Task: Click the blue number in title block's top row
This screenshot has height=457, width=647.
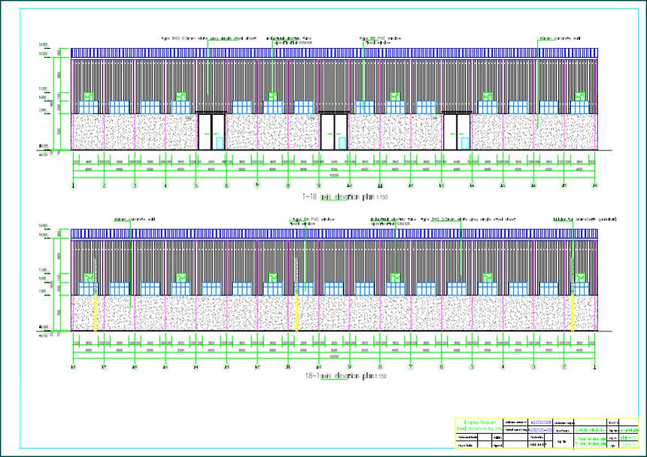Action: click(540, 422)
